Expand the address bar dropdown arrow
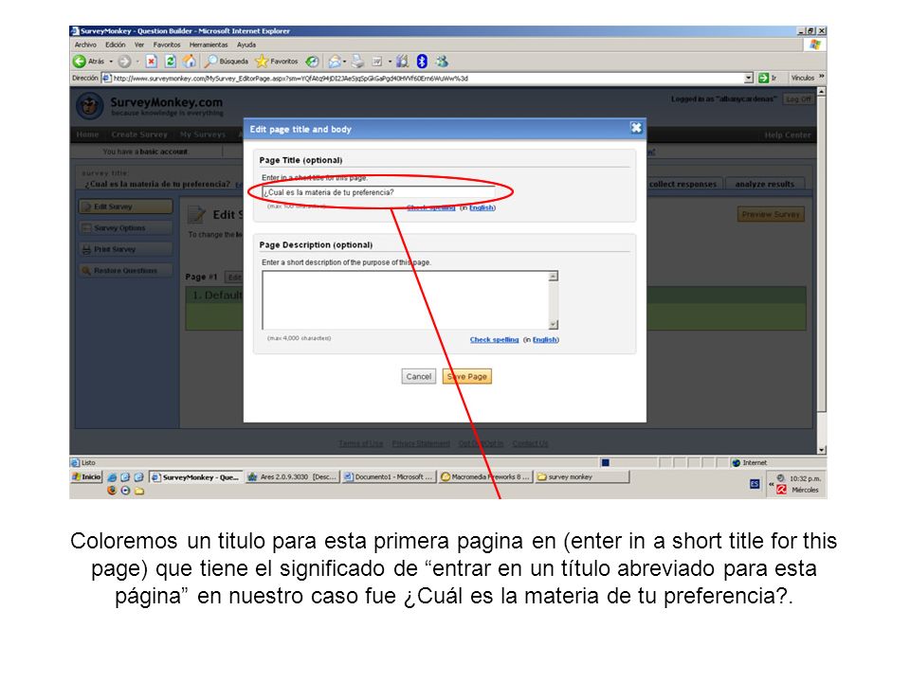 pos(749,78)
